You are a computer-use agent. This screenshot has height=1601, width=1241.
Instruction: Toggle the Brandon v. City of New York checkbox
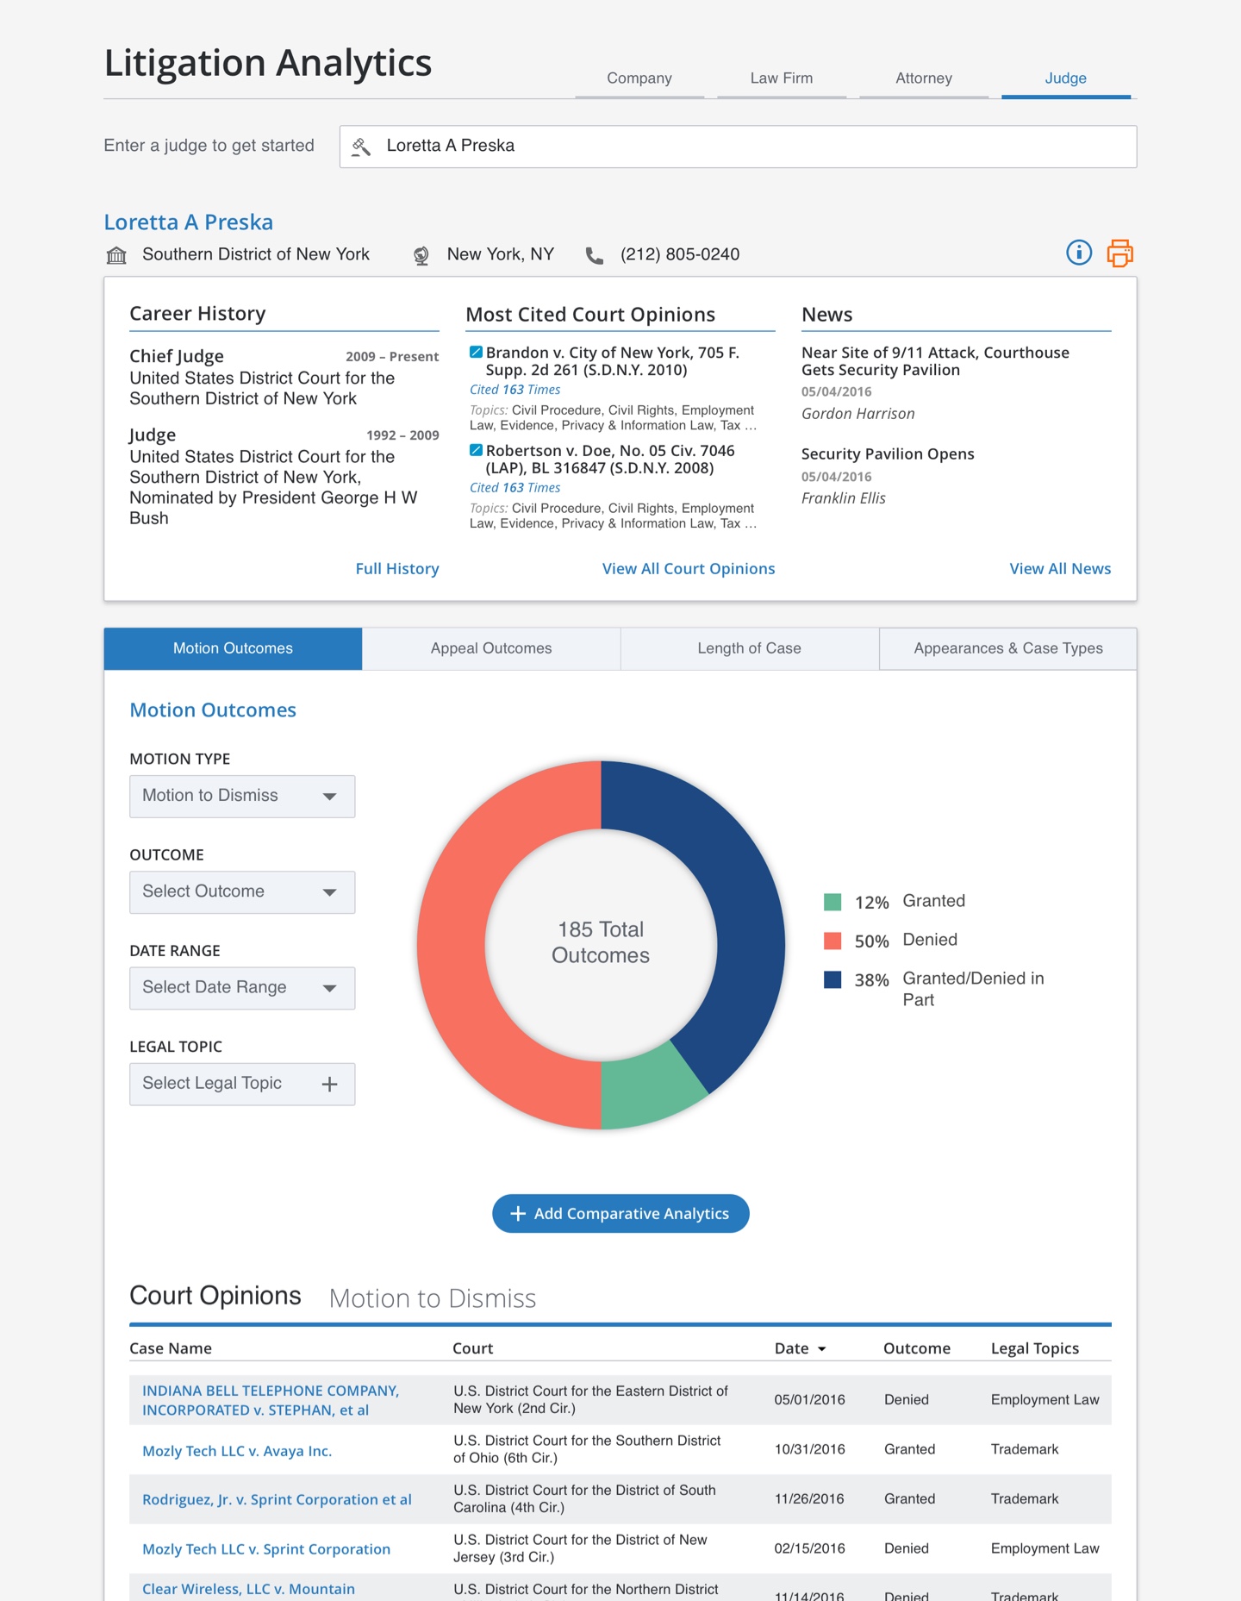tap(476, 352)
